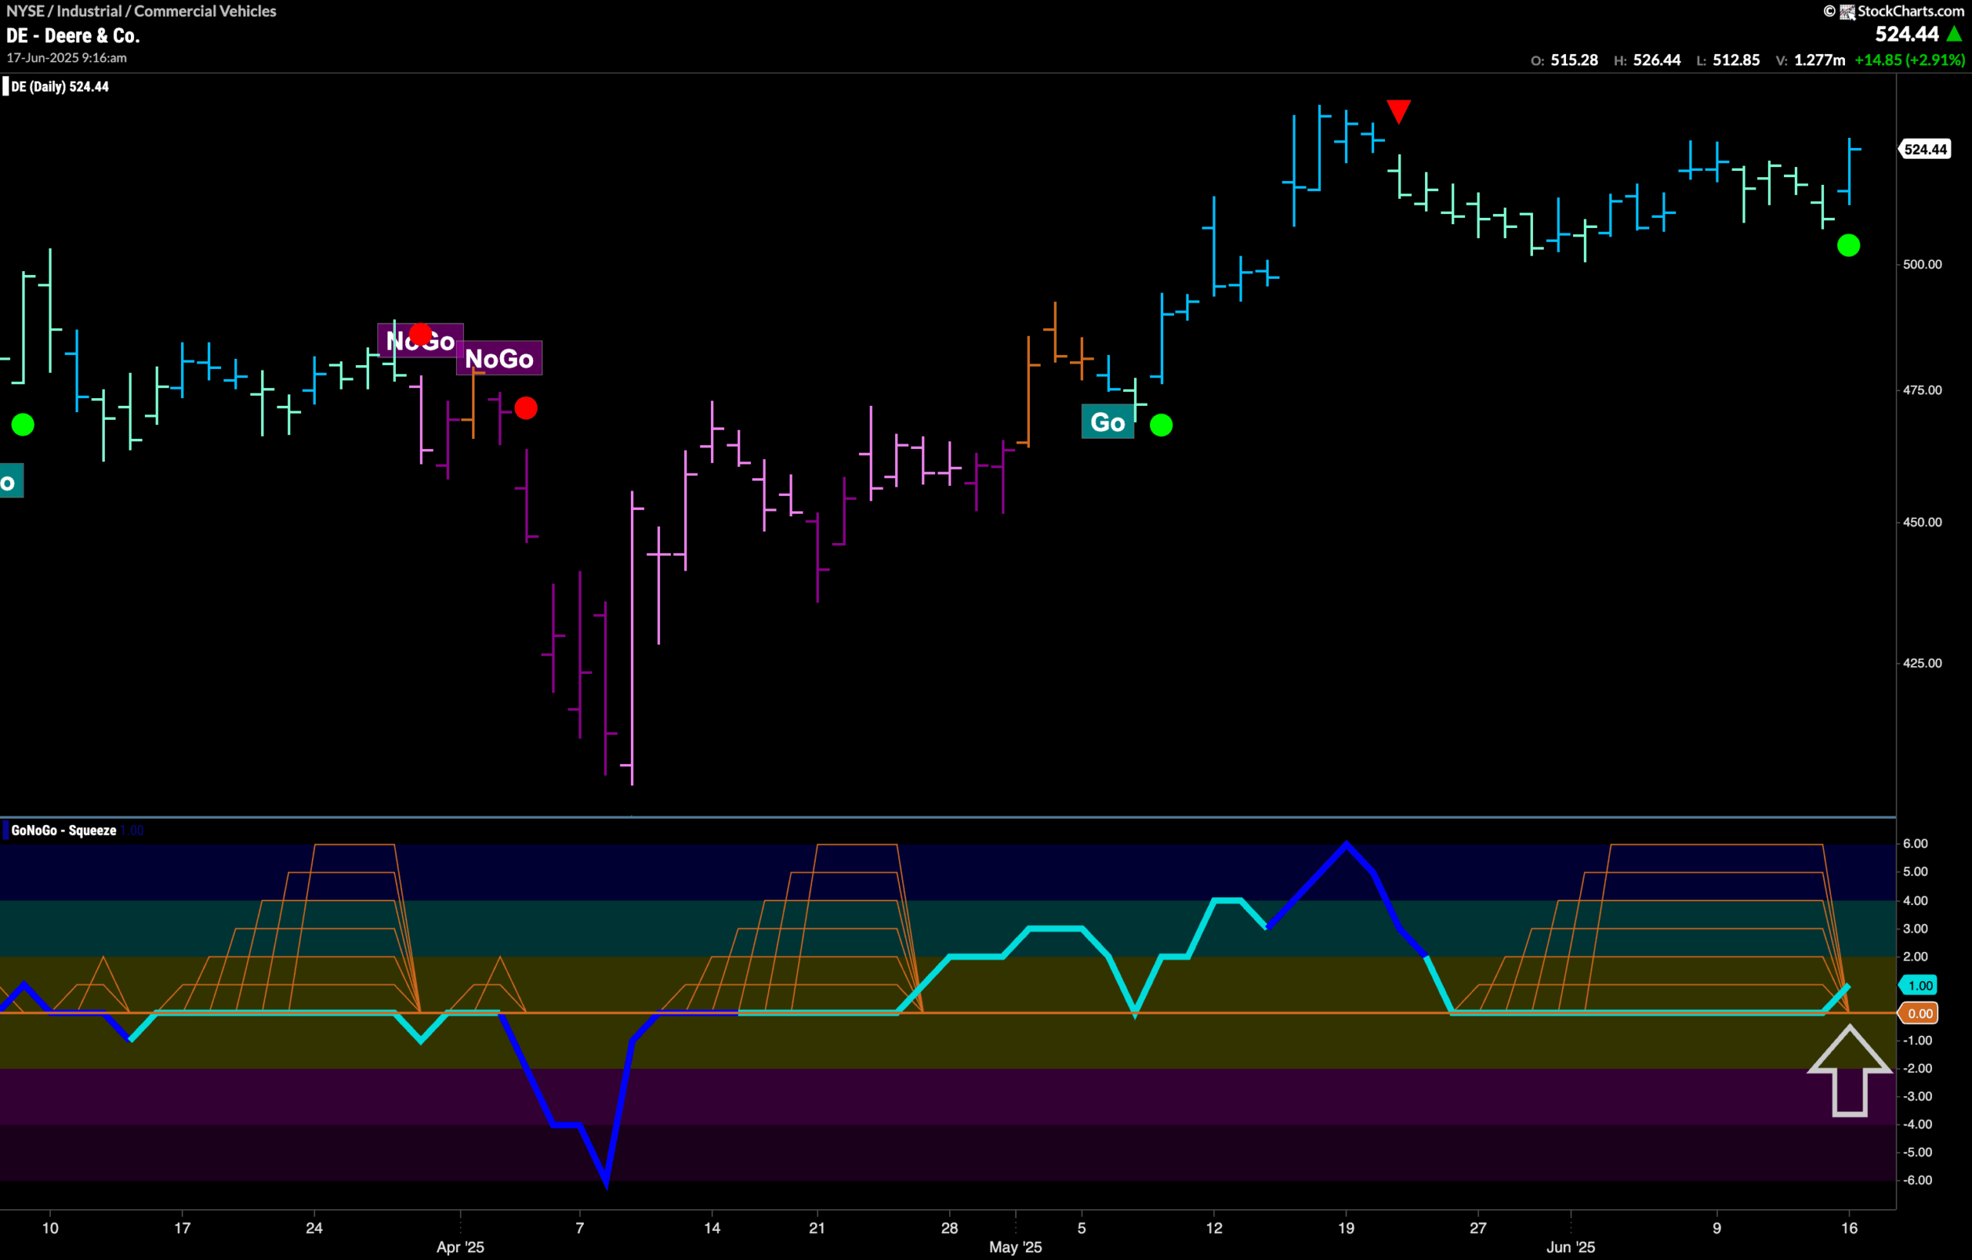Select the date label 28 on the time axis
The width and height of the screenshot is (1972, 1260).
(x=949, y=1227)
